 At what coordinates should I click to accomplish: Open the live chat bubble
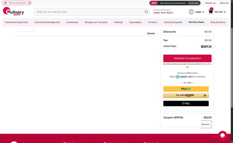point(222,135)
